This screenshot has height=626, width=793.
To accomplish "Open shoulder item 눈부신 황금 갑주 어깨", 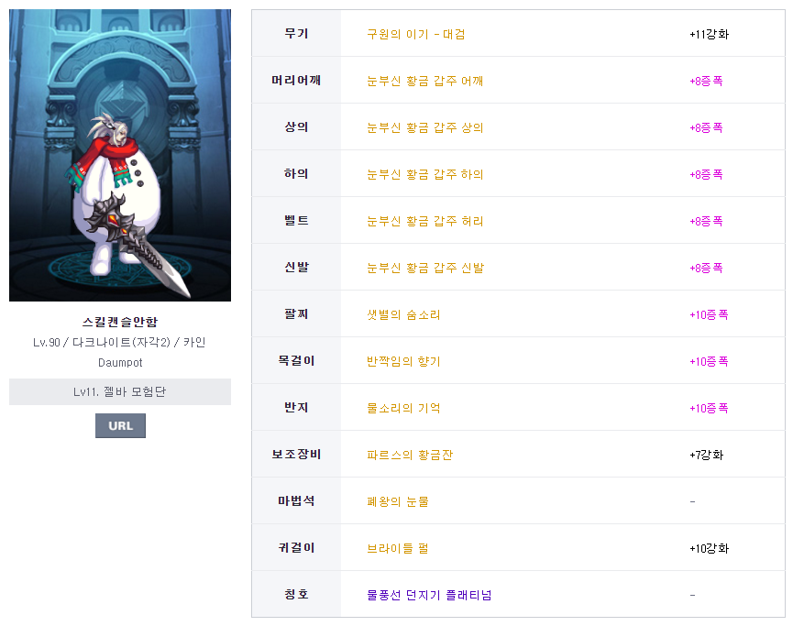I will point(424,81).
